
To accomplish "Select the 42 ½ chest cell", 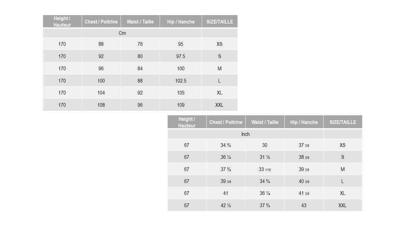I will pyautogui.click(x=226, y=205).
